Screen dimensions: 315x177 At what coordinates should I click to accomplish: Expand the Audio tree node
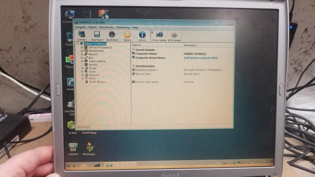point(82,71)
